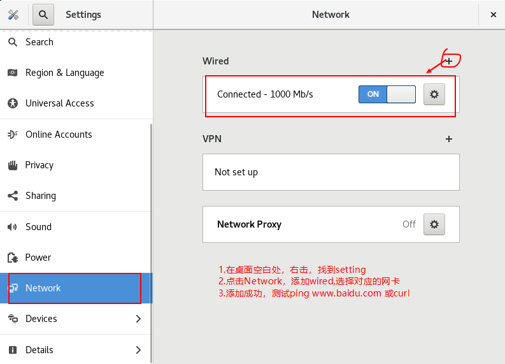
Task: Open Devices settings entry
Action: point(76,319)
